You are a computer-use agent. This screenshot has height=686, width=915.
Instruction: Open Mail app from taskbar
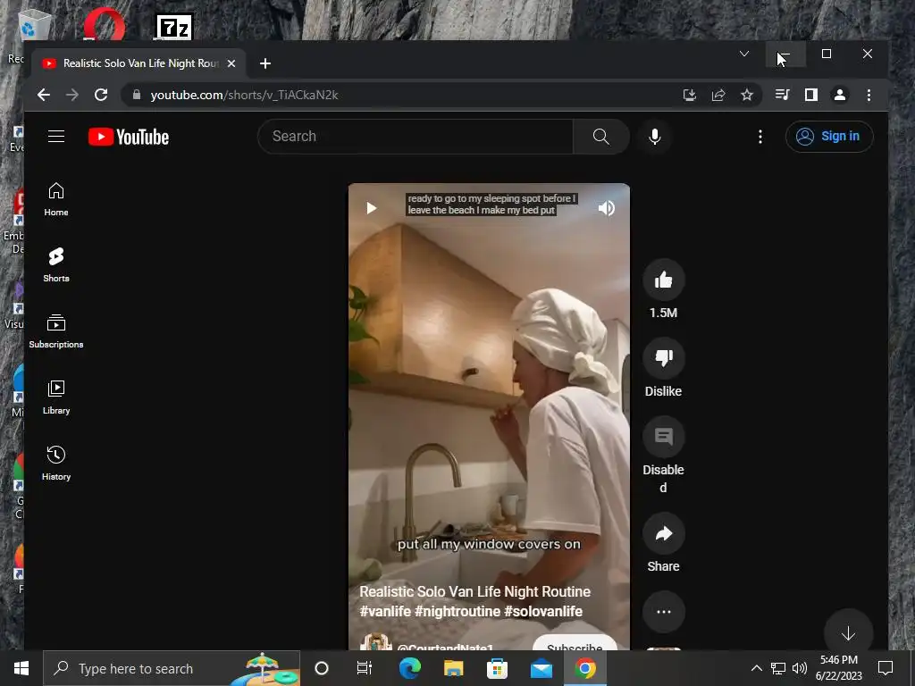click(541, 668)
